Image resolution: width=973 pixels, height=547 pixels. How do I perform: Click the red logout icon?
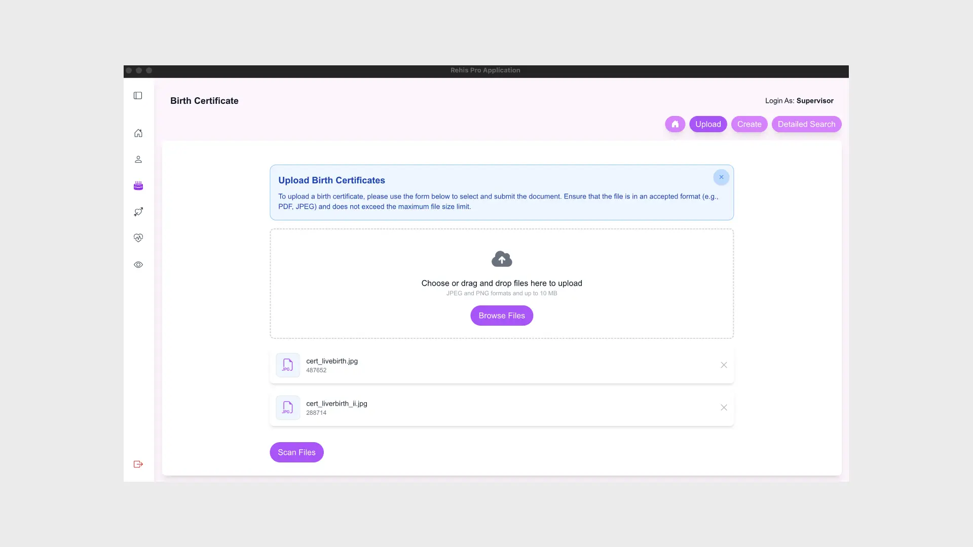(x=138, y=464)
